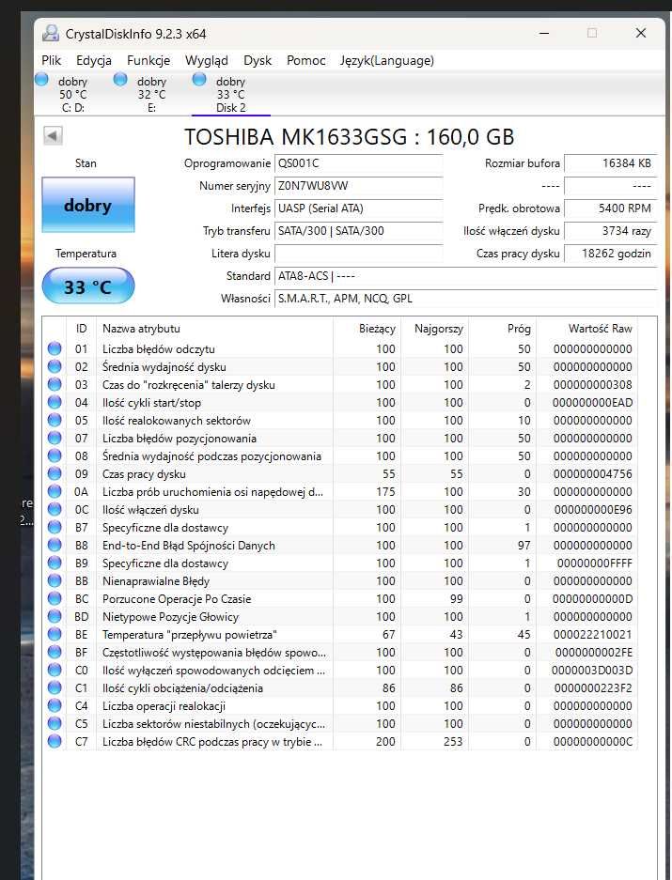Click the 'Bieżący' column header
Viewport: 672px width, 880px height.
(367, 329)
